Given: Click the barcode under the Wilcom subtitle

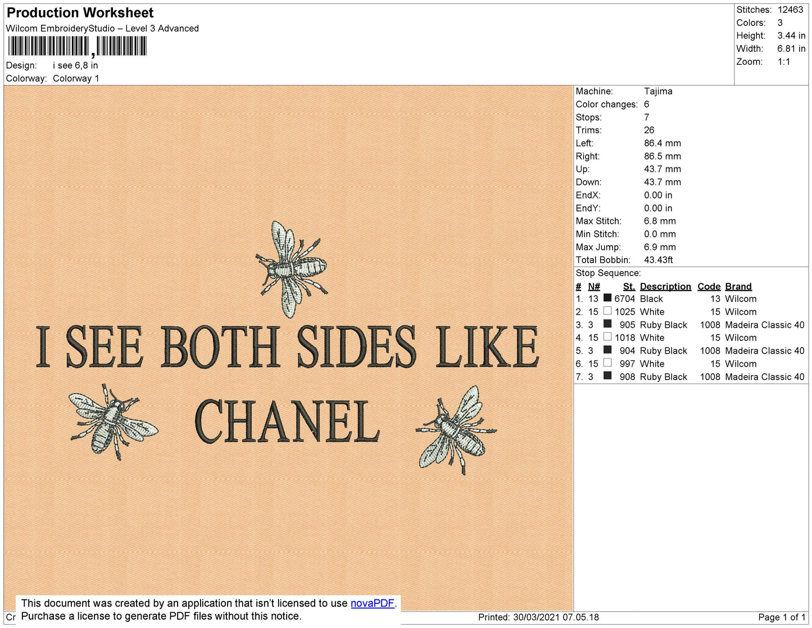Looking at the screenshot, I should (x=78, y=47).
